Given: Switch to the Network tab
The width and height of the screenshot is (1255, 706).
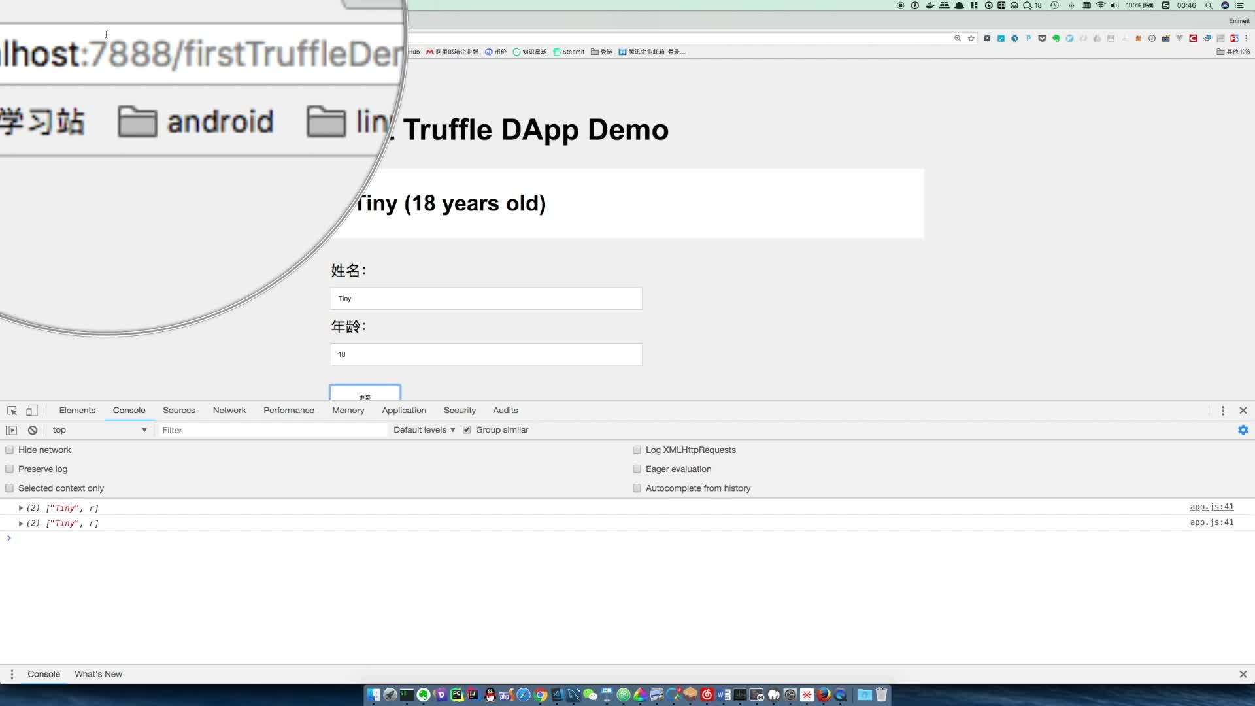Looking at the screenshot, I should click(x=229, y=411).
